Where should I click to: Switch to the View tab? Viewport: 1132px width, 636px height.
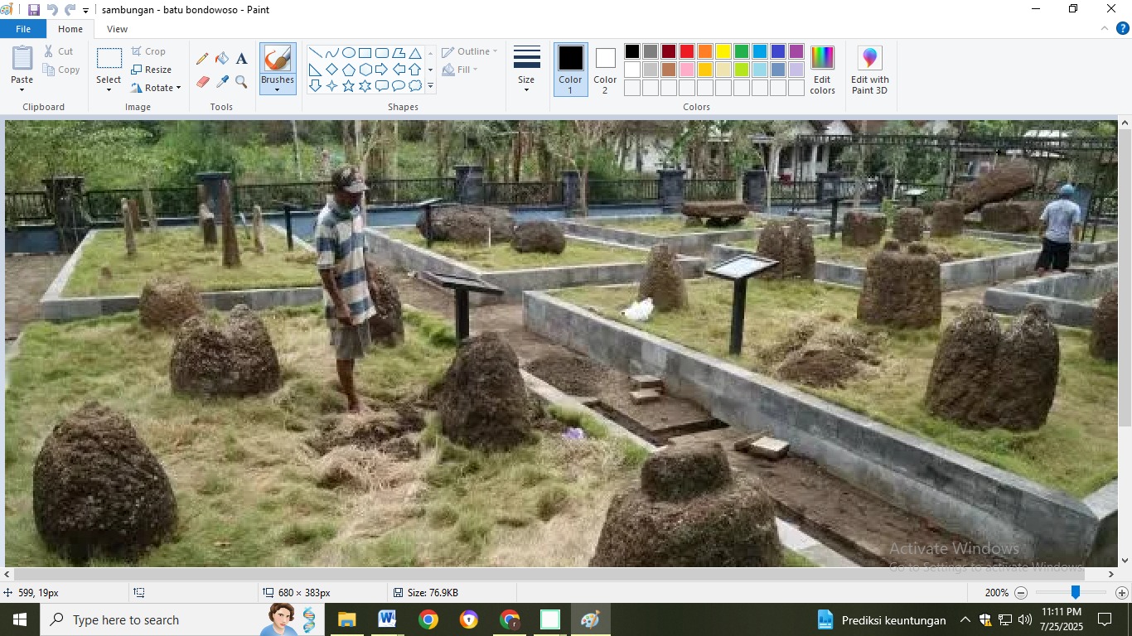tap(118, 29)
